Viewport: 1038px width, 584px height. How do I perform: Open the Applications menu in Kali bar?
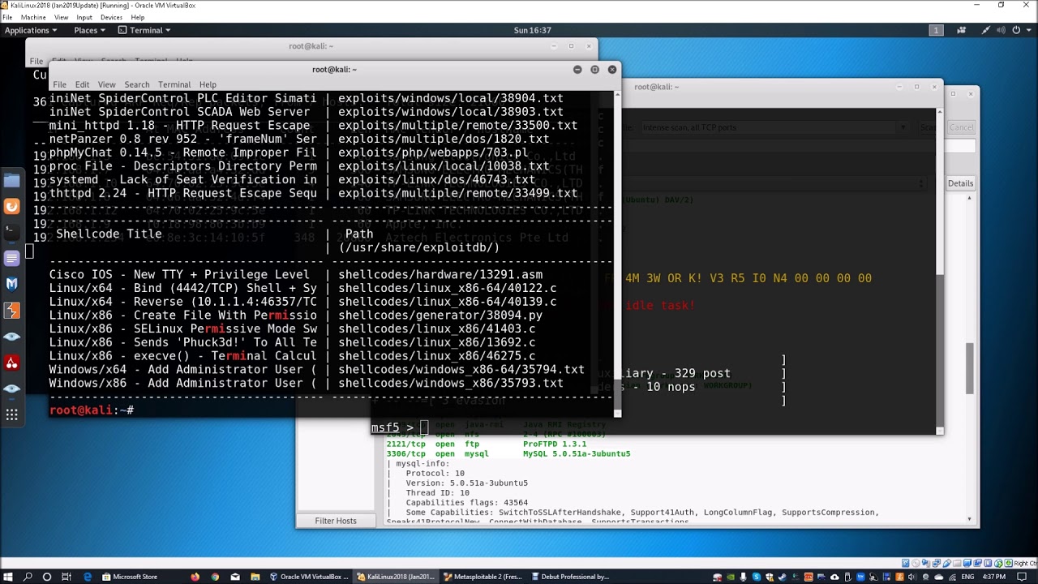31,30
